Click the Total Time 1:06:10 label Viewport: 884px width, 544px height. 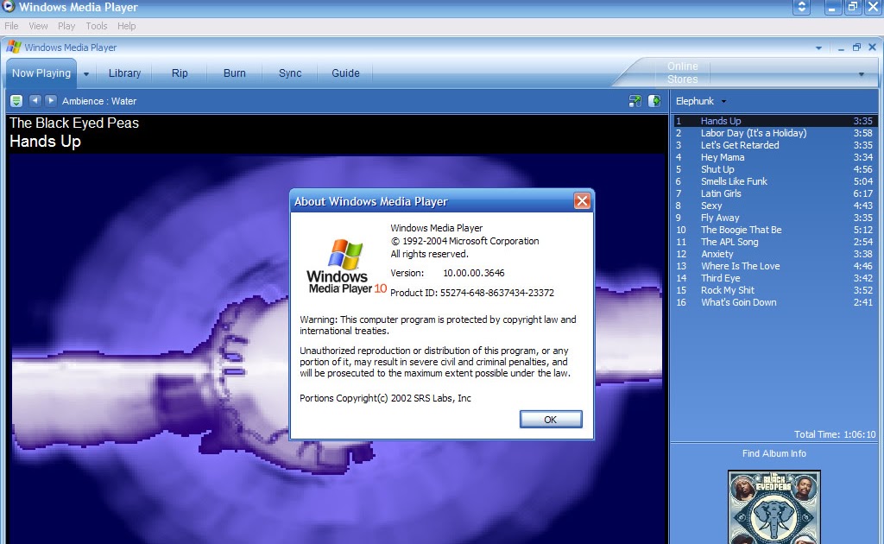pyautogui.click(x=835, y=434)
